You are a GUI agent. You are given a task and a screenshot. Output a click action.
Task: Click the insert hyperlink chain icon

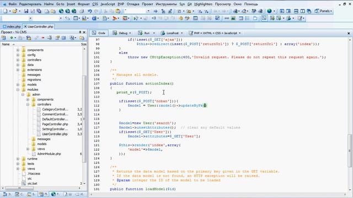point(227,18)
